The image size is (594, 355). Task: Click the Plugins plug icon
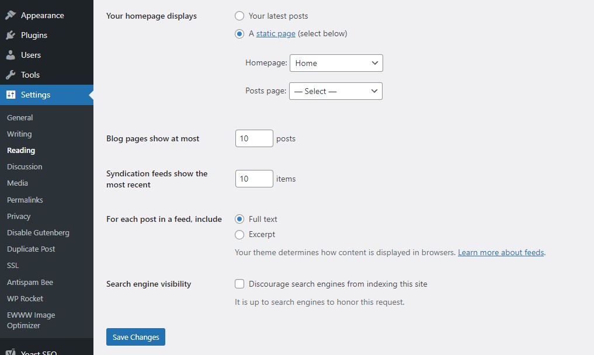pos(11,35)
